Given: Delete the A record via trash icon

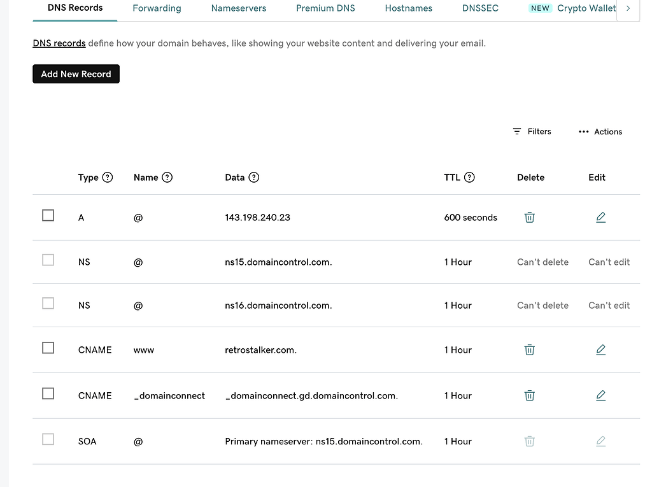Looking at the screenshot, I should (529, 218).
